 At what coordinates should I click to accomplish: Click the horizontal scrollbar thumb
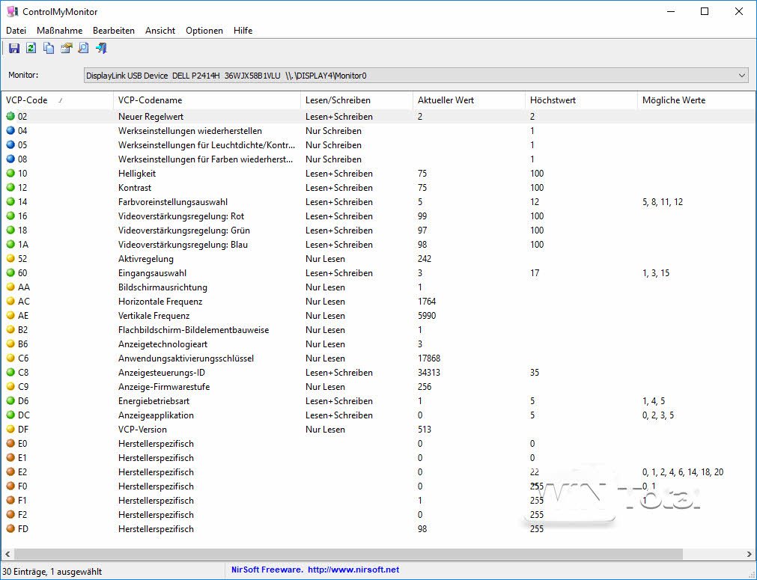pos(348,555)
